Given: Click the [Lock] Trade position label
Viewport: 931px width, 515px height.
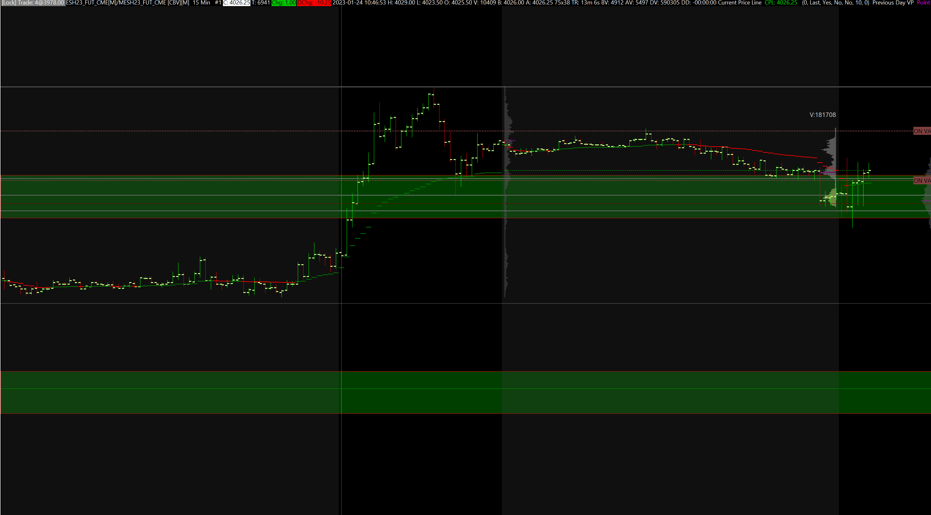Looking at the screenshot, I should 33,3.
